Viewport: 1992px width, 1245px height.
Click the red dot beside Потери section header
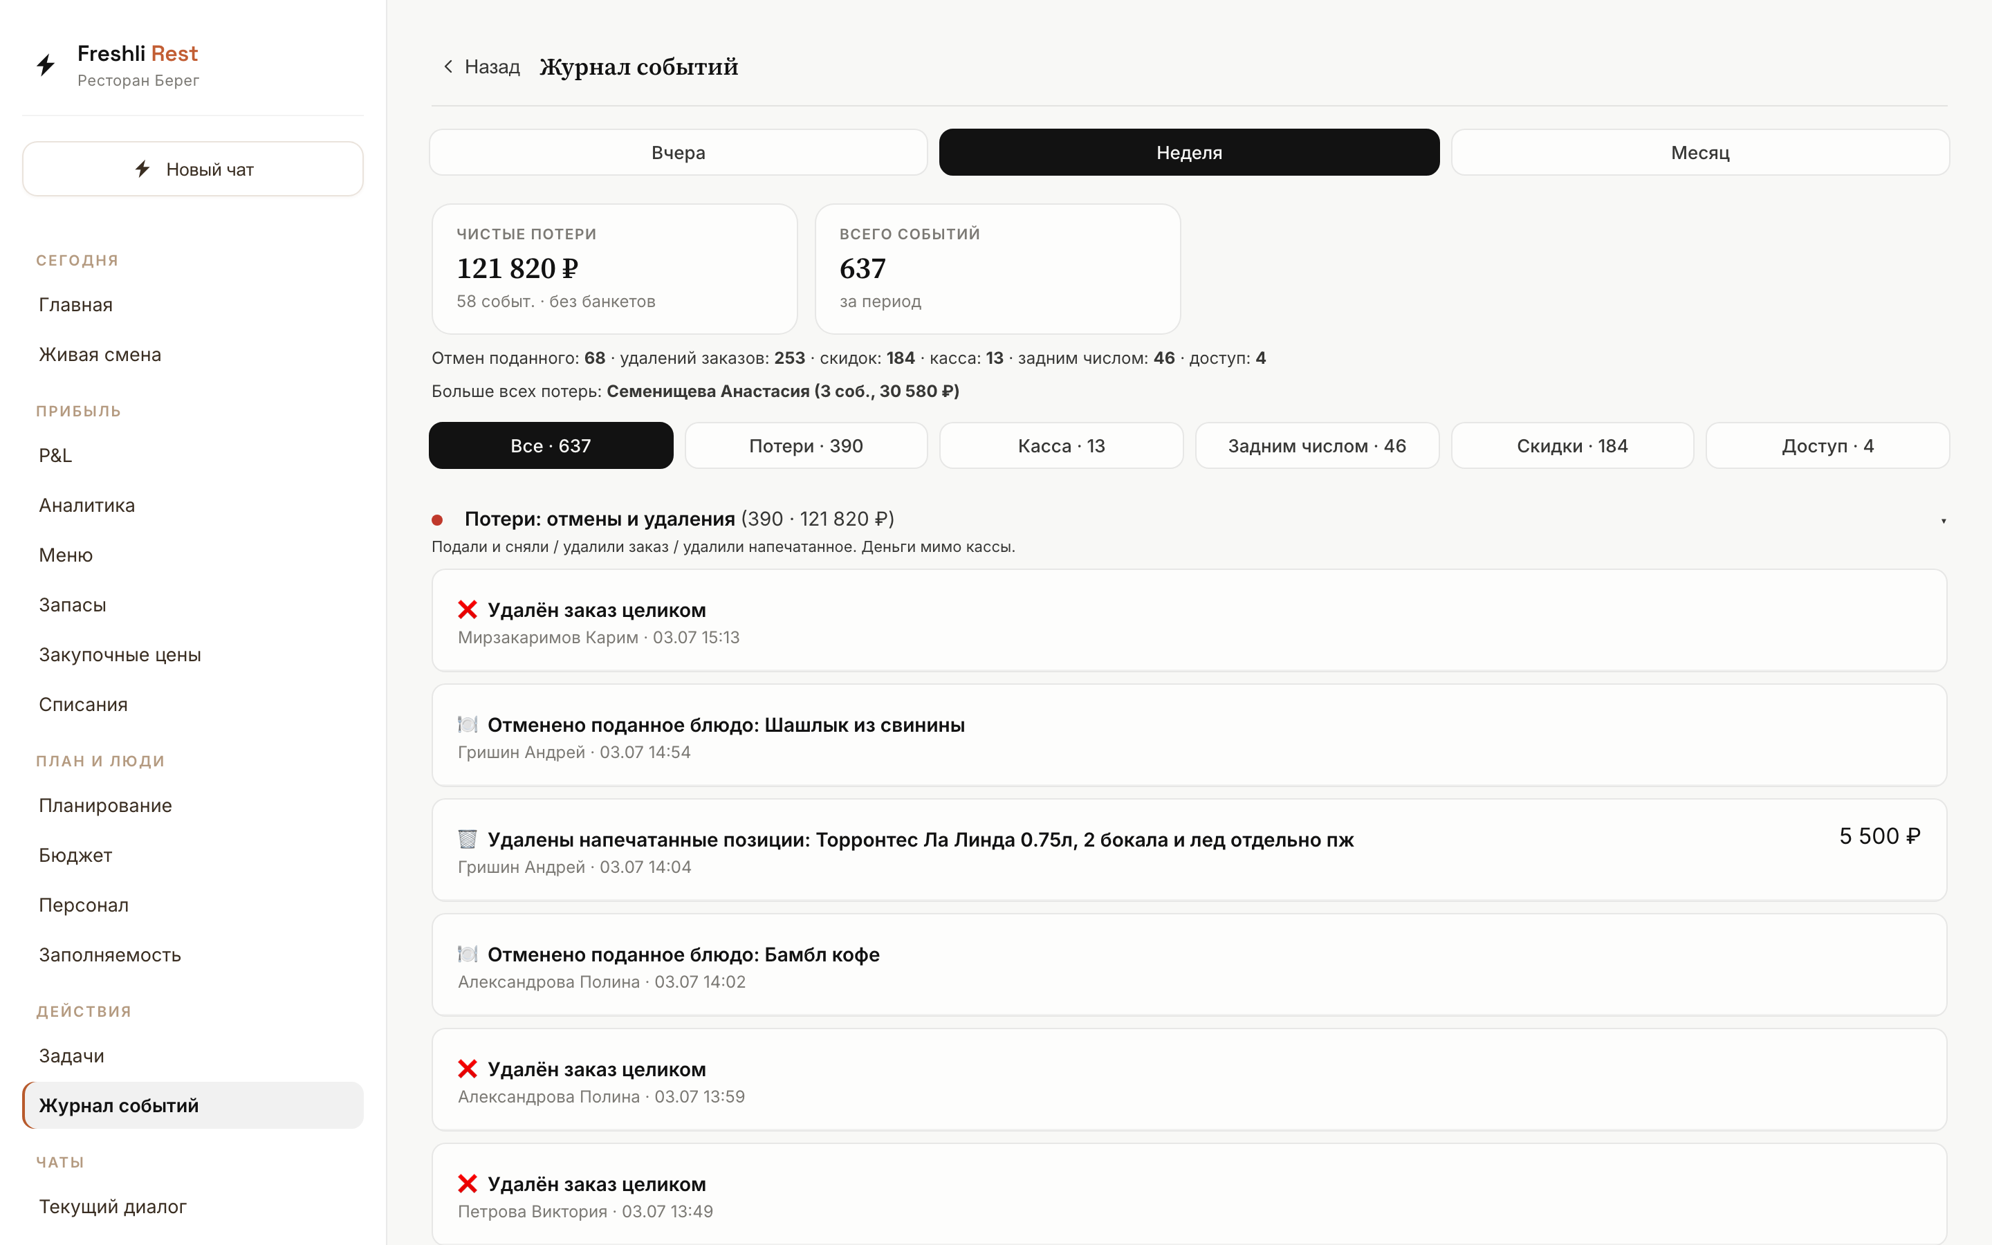(x=437, y=519)
